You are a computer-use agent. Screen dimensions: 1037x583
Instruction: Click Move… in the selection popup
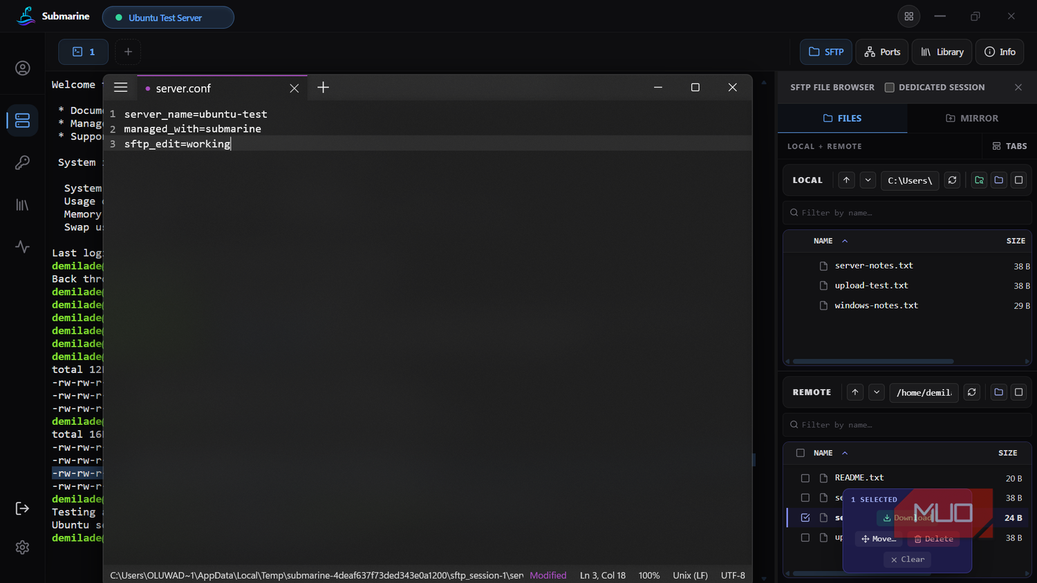(x=879, y=539)
